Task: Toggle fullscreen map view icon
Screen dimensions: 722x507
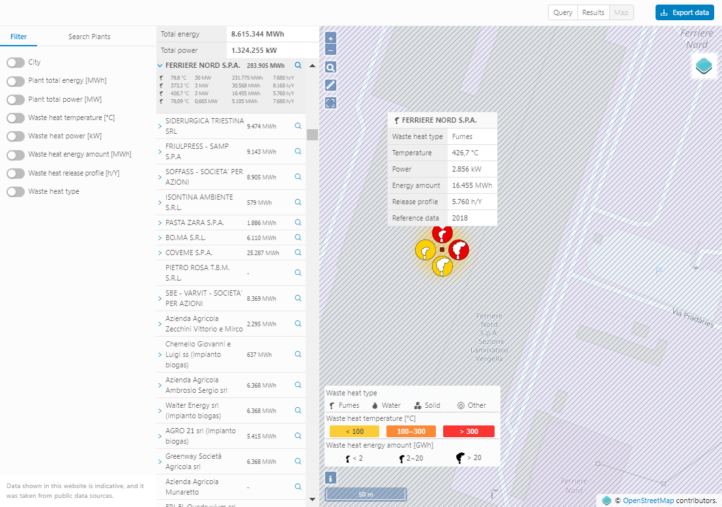Action: click(x=330, y=103)
